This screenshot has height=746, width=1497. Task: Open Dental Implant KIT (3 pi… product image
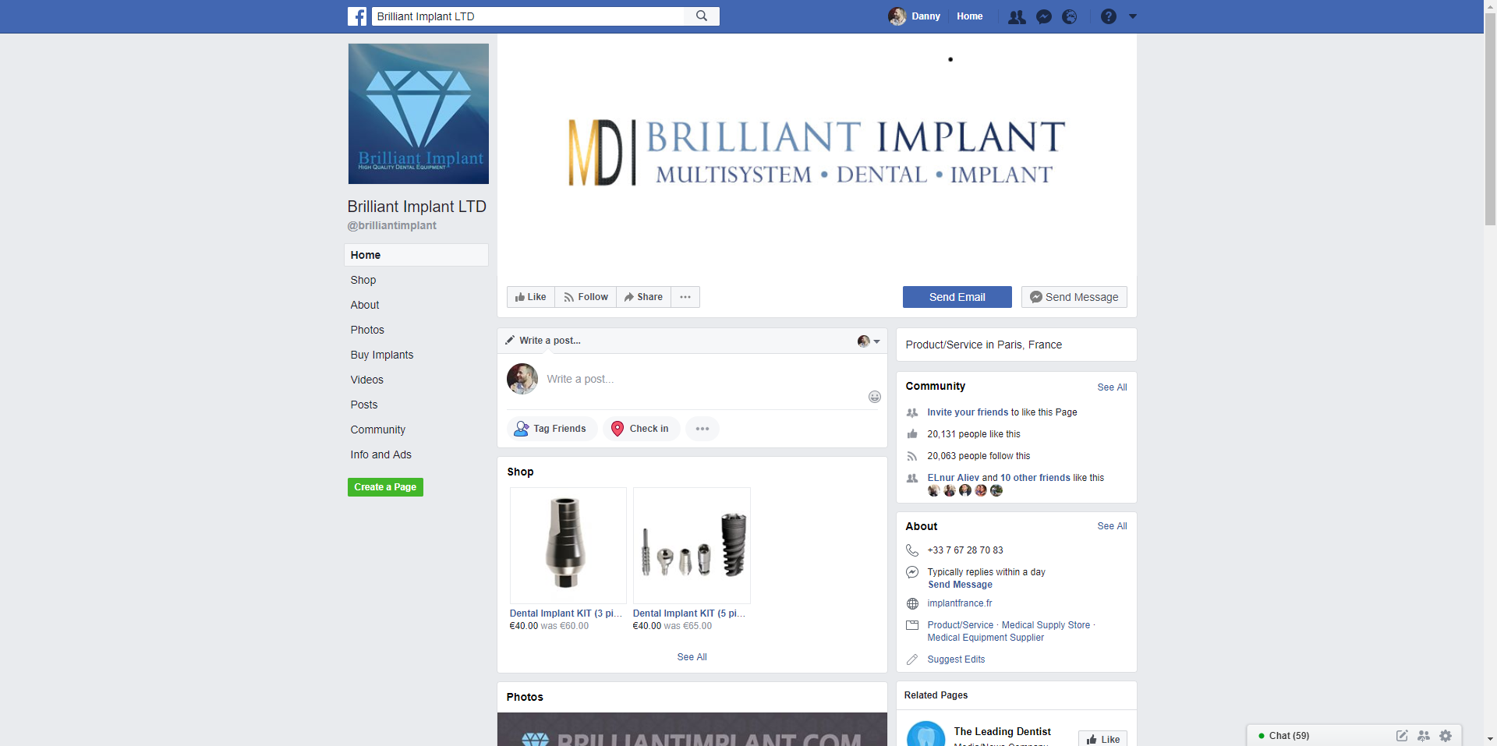tap(568, 546)
